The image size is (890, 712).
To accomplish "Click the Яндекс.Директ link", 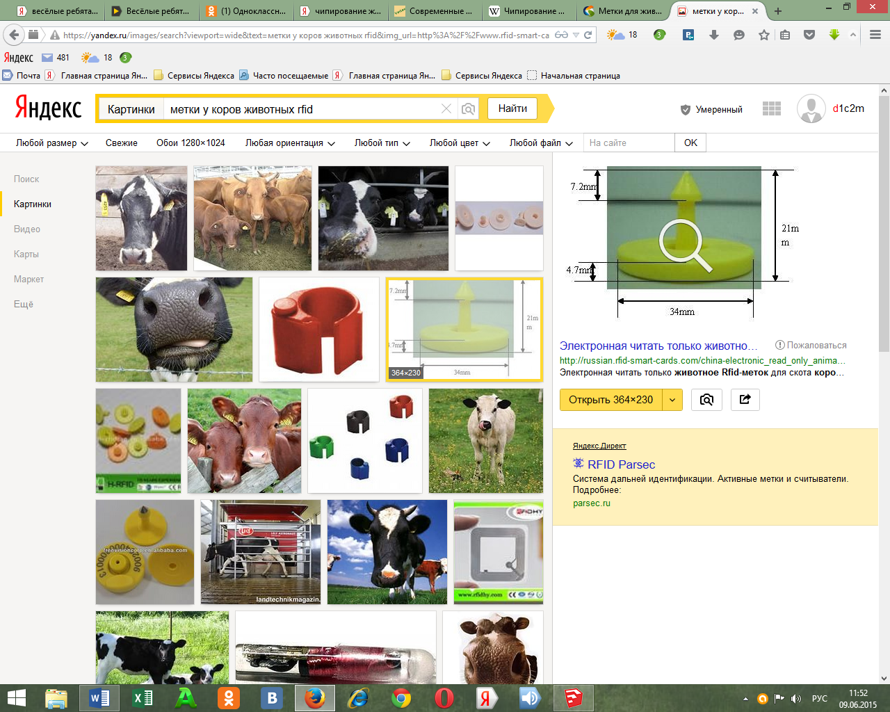I will click(x=599, y=446).
